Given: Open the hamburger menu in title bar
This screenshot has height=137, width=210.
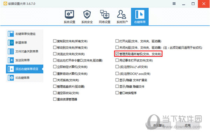Looking at the screenshot, I should click(x=174, y=3).
